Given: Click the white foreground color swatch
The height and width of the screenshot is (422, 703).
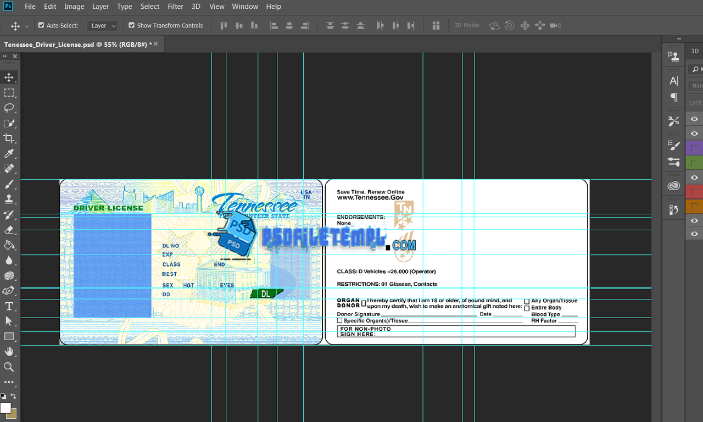Looking at the screenshot, I should [5, 407].
